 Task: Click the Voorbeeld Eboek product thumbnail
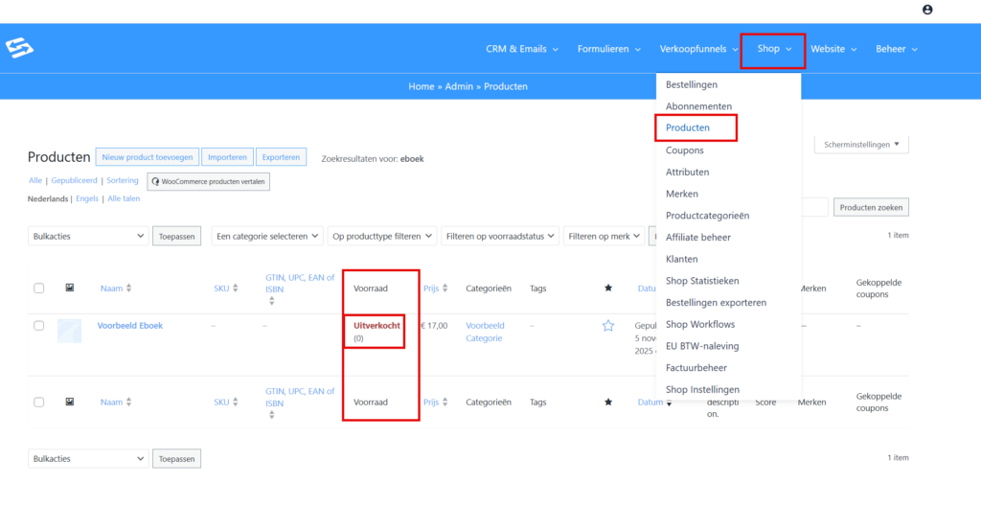(69, 331)
